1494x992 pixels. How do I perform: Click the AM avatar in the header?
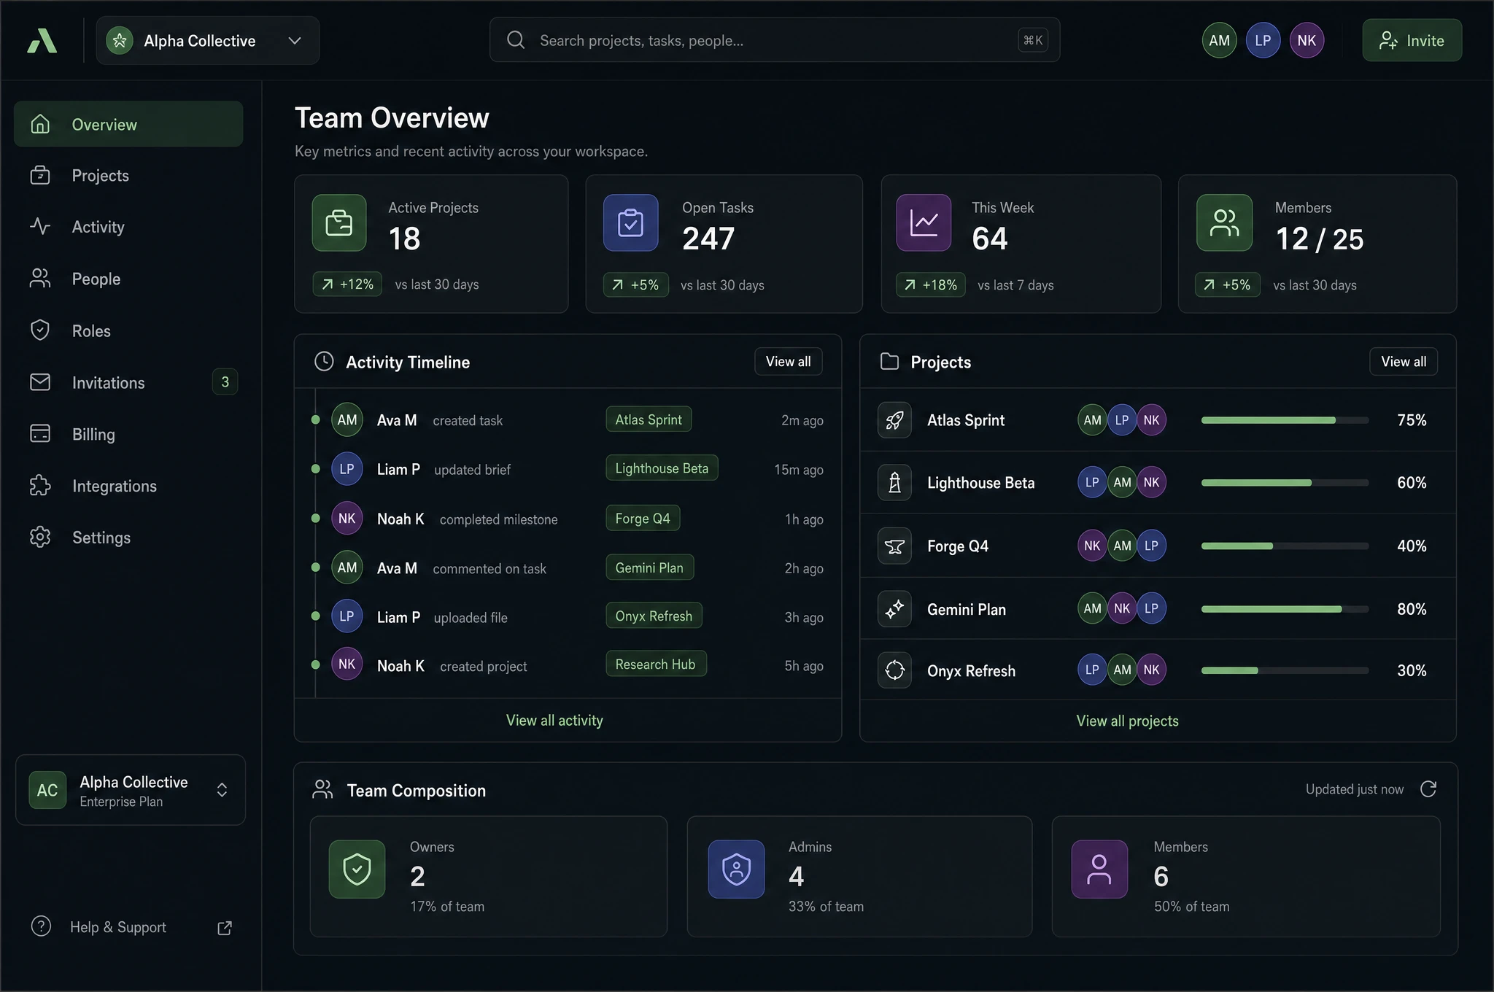tap(1219, 41)
